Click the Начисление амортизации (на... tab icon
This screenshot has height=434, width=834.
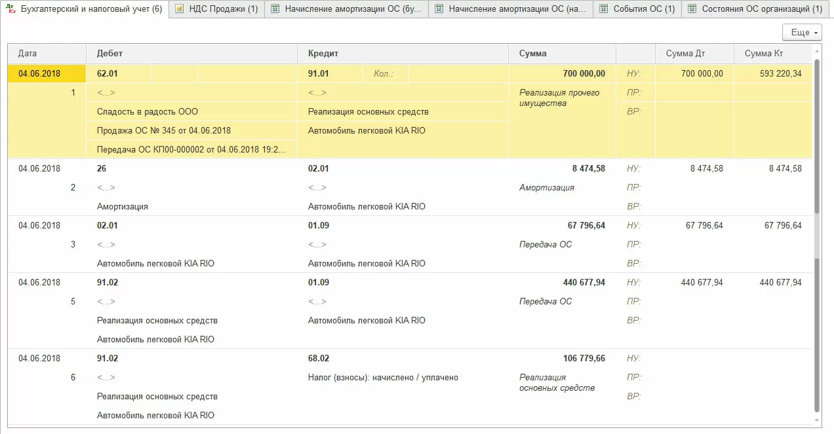click(438, 9)
